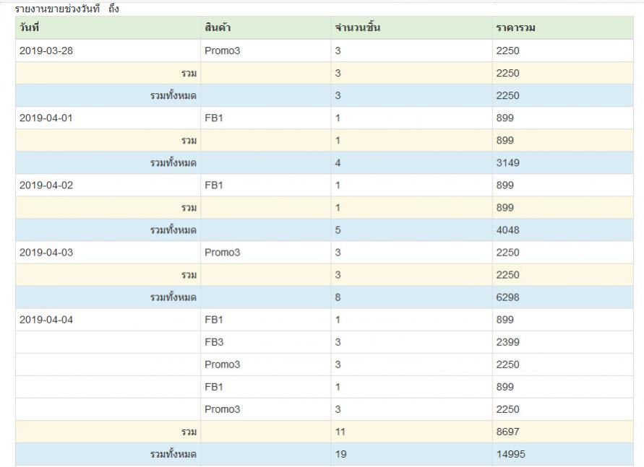Click the 2019-03-28 date cell
The width and height of the screenshot is (644, 467).
[46, 51]
